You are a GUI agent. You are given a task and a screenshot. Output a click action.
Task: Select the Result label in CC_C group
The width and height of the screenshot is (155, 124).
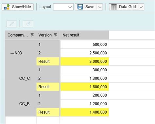click(48, 87)
